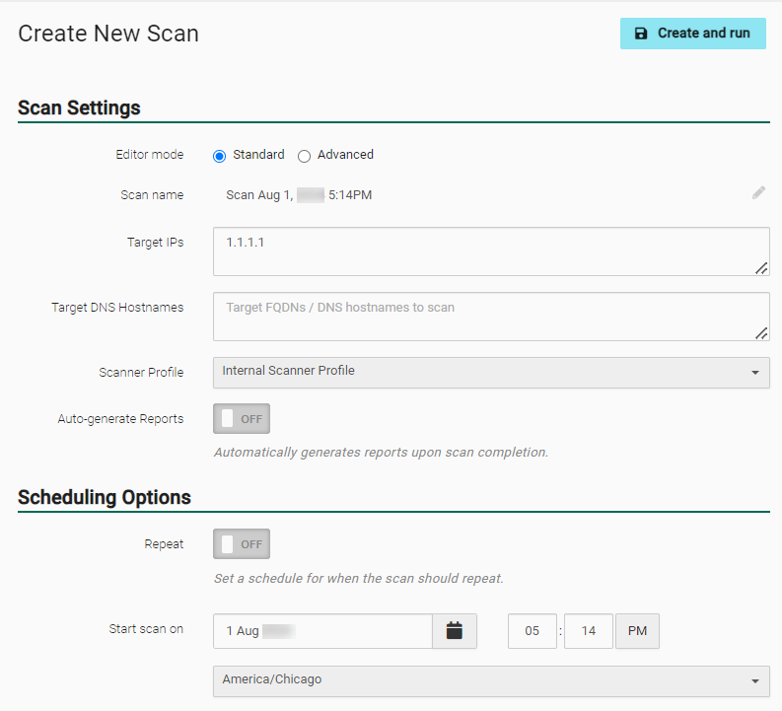Click the Target DNS Hostnames resize handle
This screenshot has height=711, width=782.
761,333
